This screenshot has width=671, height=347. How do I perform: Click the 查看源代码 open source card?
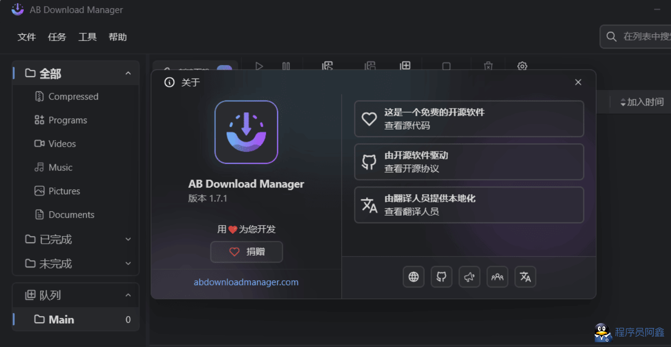[469, 119]
